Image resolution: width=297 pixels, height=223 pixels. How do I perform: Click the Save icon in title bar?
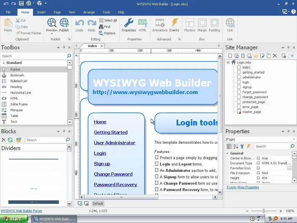(21, 3)
